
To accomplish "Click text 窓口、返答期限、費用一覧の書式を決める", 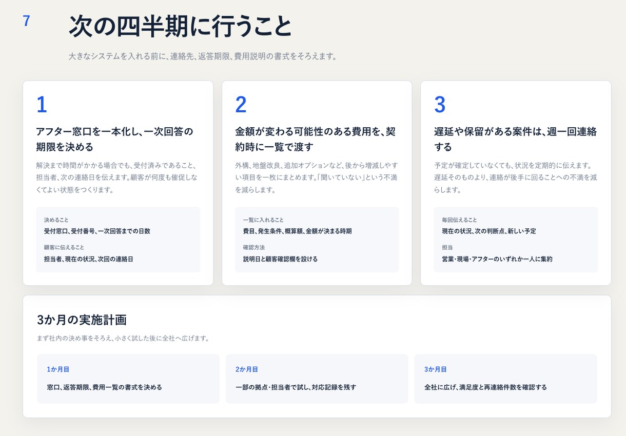I will [x=105, y=387].
